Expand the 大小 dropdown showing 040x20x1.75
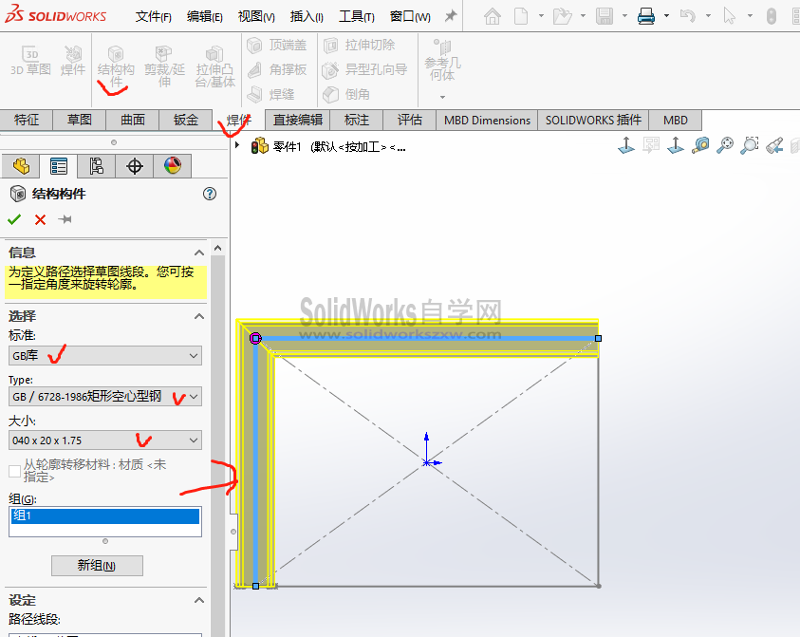Viewport: 800px width, 637px height. click(x=193, y=440)
